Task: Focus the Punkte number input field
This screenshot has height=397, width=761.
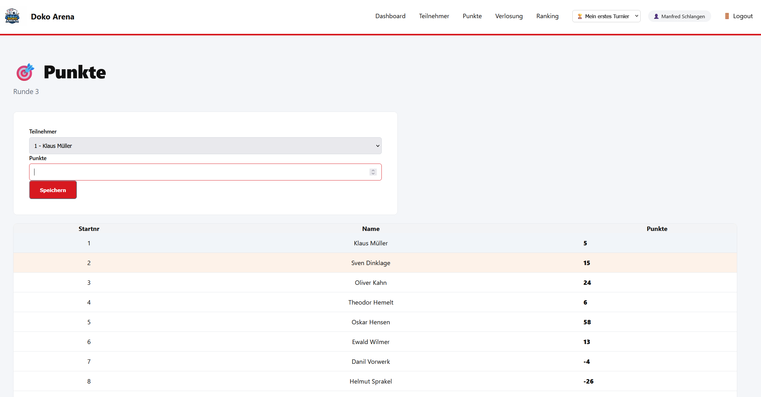Action: click(x=201, y=172)
